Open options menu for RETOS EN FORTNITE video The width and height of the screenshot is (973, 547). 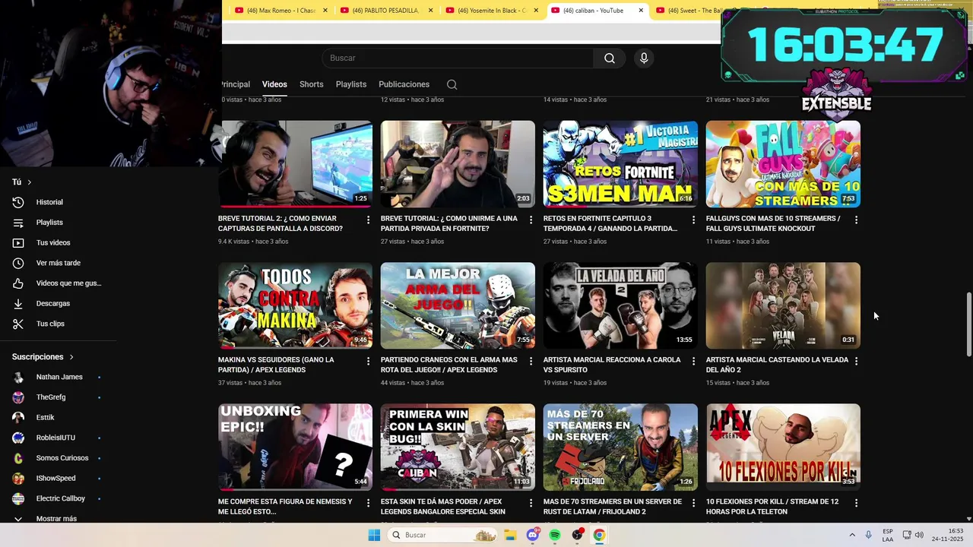coord(693,220)
